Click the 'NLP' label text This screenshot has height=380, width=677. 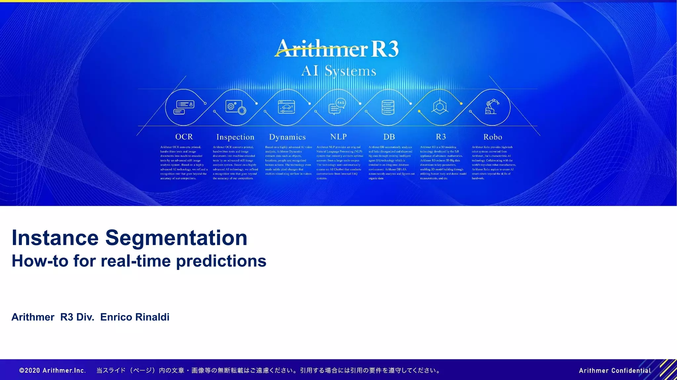(x=338, y=137)
